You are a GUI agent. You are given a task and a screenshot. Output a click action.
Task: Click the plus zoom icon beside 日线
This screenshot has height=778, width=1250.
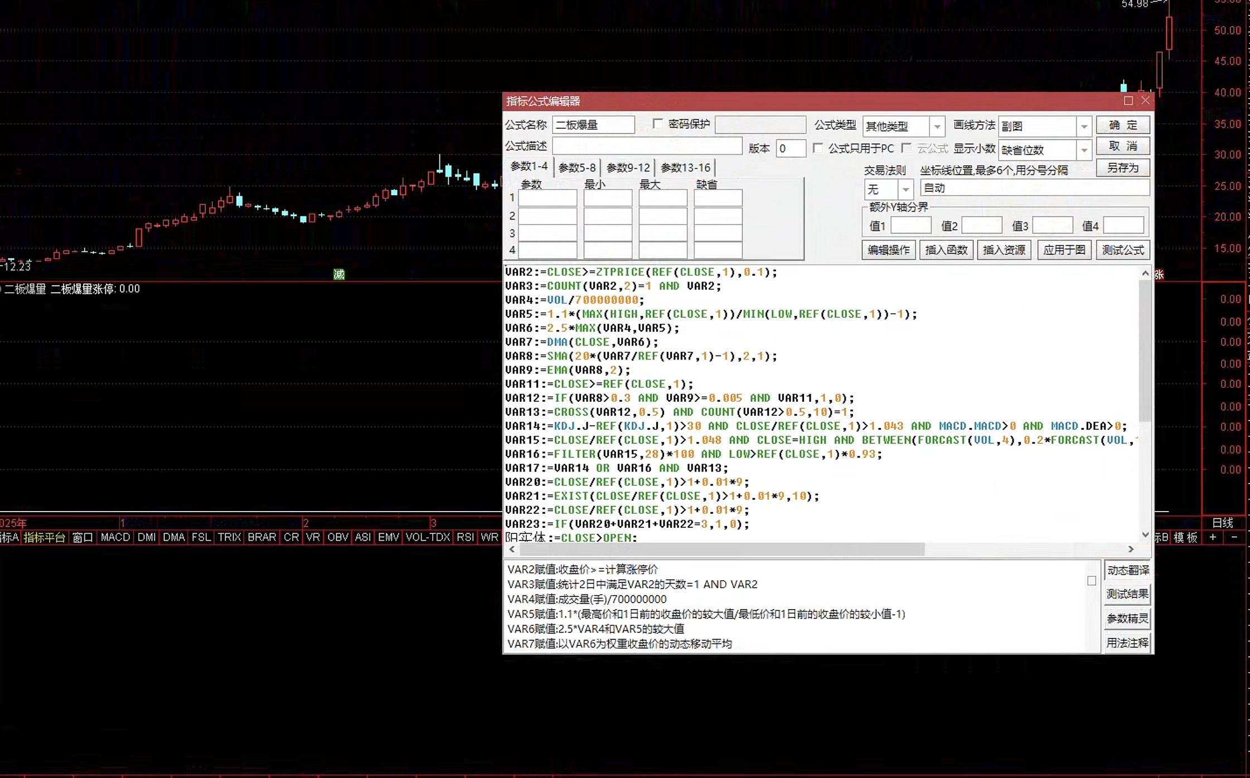point(1213,537)
